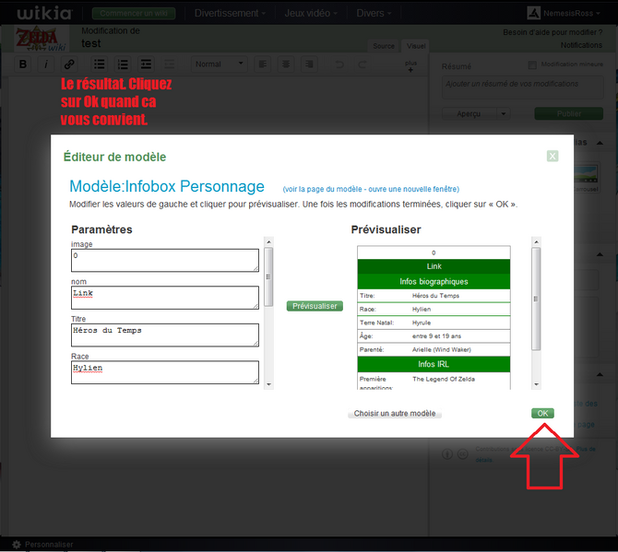Open the Normal paragraph format dropdown
This screenshot has height=552, width=618.
point(219,65)
